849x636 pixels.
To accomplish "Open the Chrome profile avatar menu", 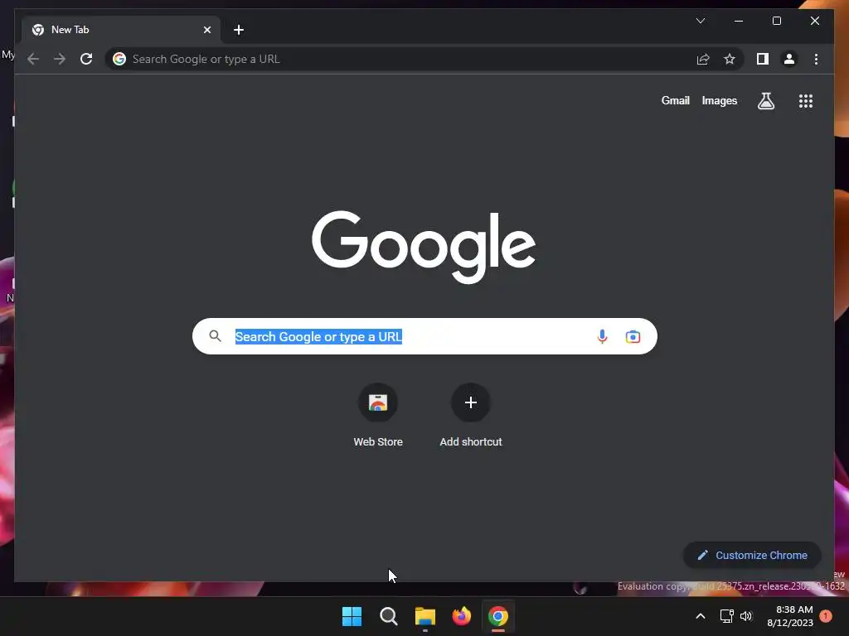I will tap(789, 59).
